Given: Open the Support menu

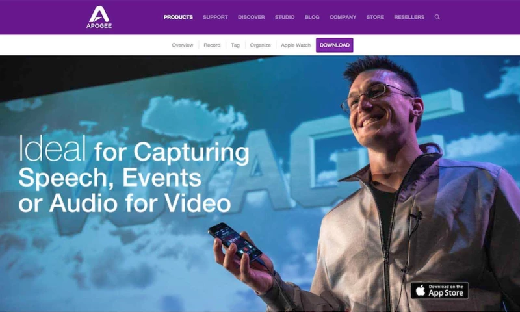Looking at the screenshot, I should [215, 17].
